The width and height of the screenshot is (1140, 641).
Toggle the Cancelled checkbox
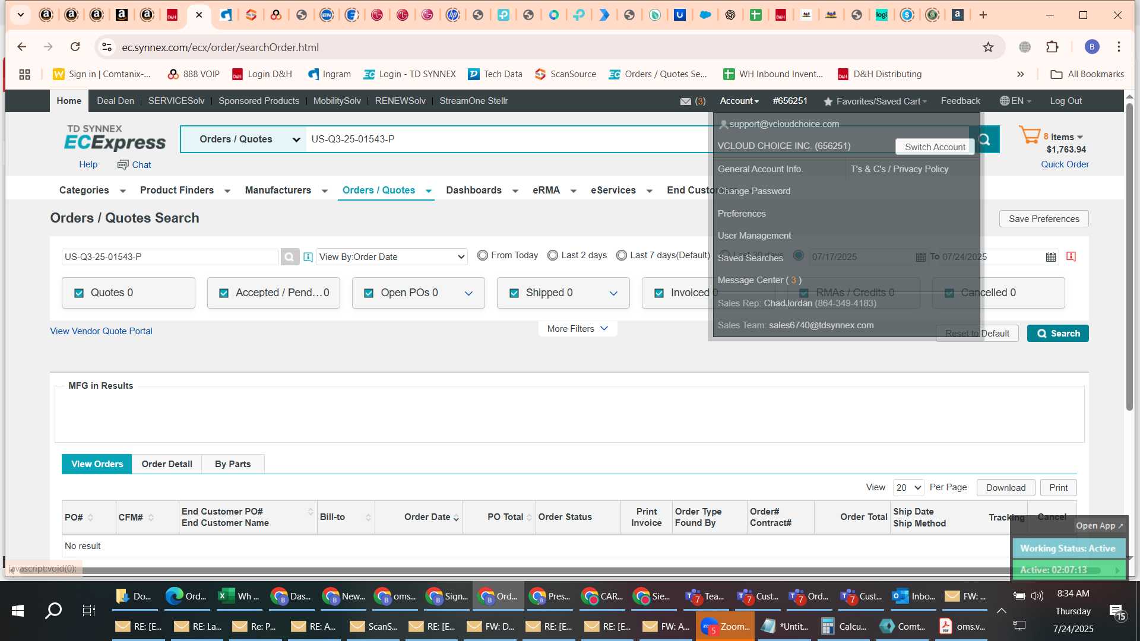(x=949, y=293)
